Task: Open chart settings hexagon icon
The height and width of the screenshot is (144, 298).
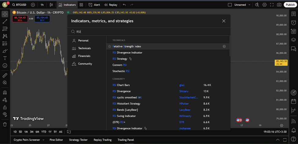Action: (x=264, y=5)
